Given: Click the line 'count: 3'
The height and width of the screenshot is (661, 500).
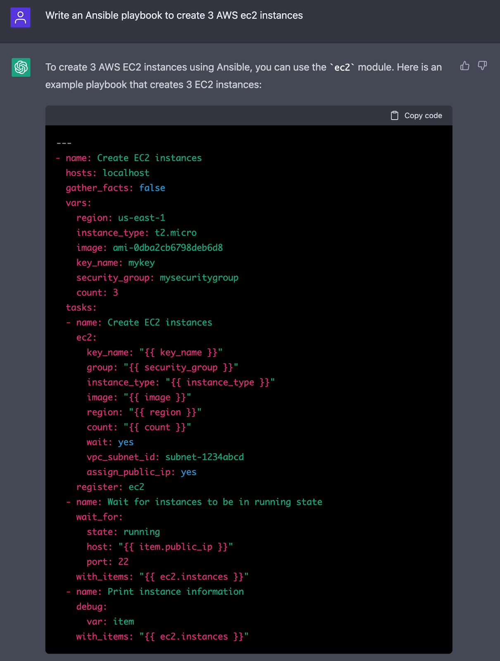Looking at the screenshot, I should tap(97, 292).
